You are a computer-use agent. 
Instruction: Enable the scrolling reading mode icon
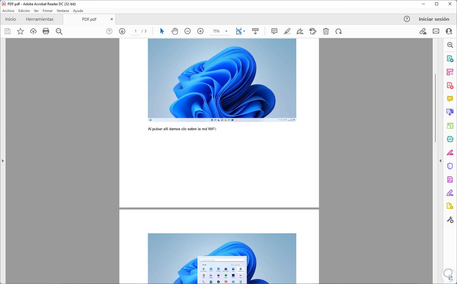(x=255, y=31)
